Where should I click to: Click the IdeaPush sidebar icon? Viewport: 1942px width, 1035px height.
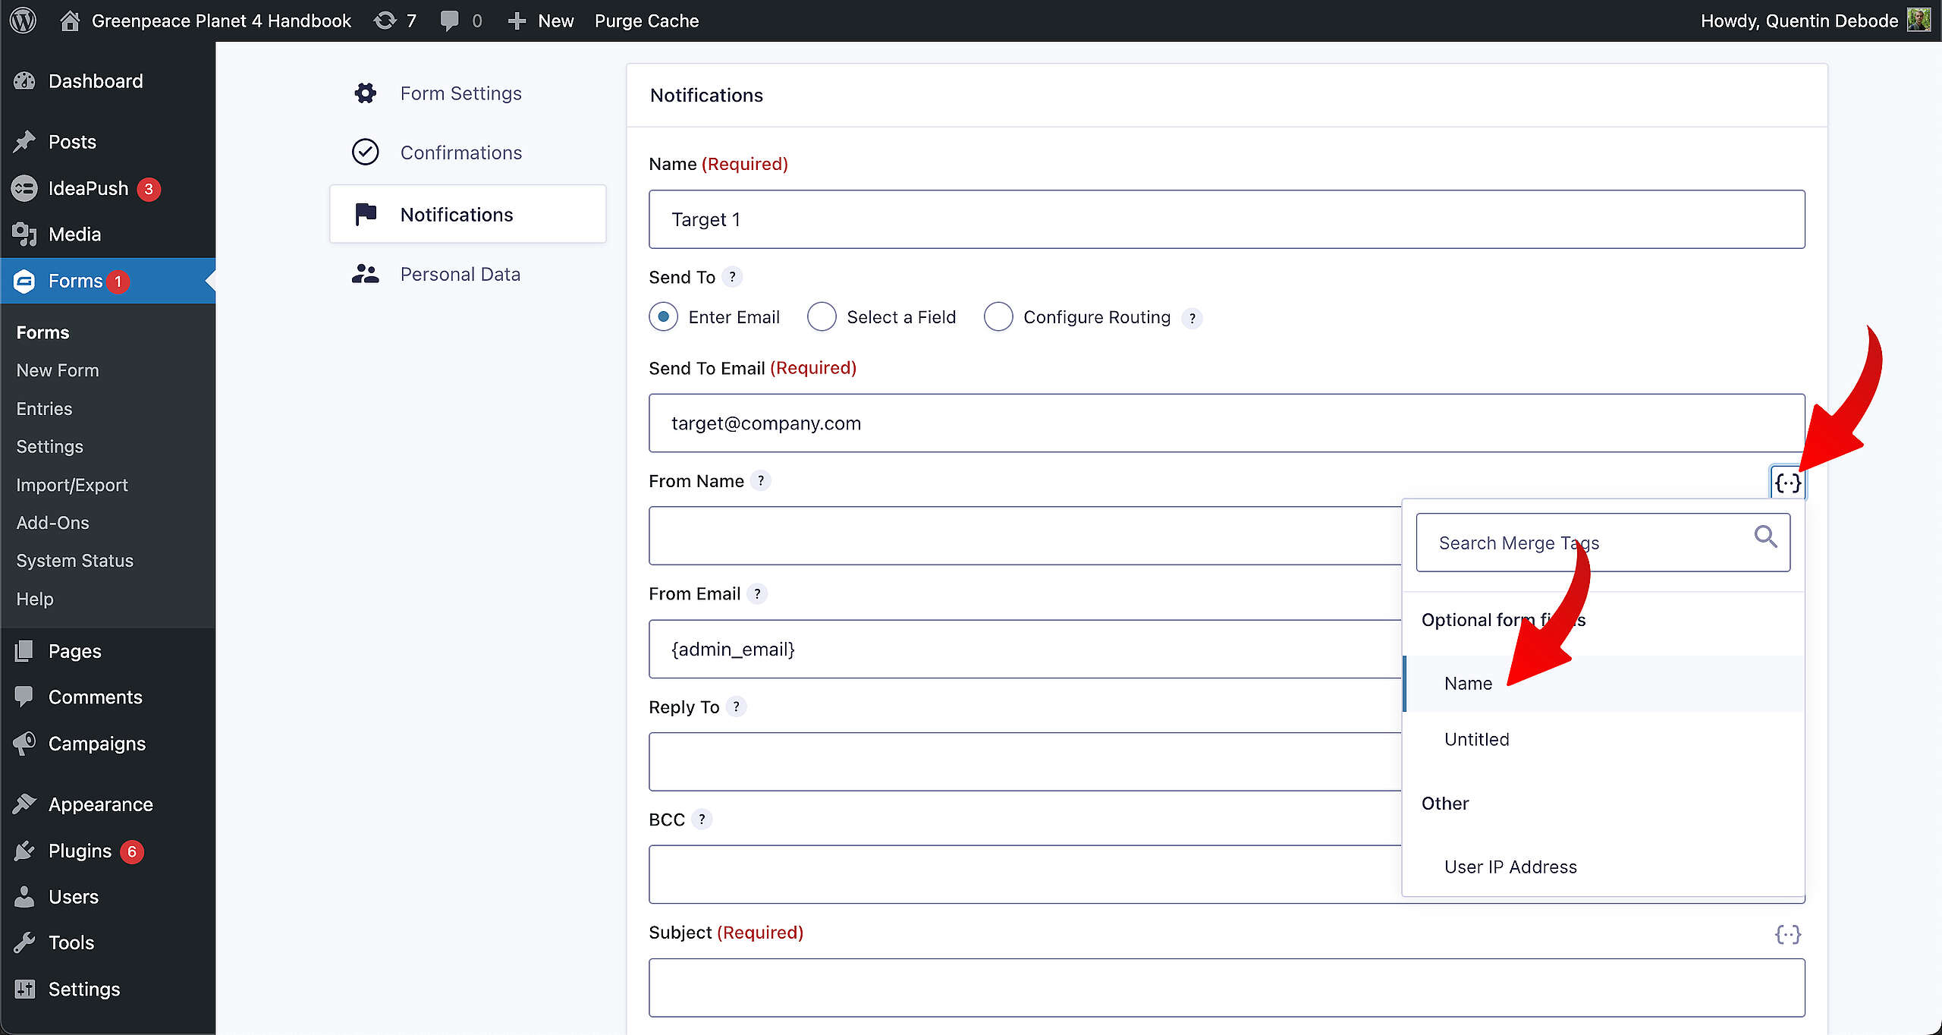(x=24, y=188)
